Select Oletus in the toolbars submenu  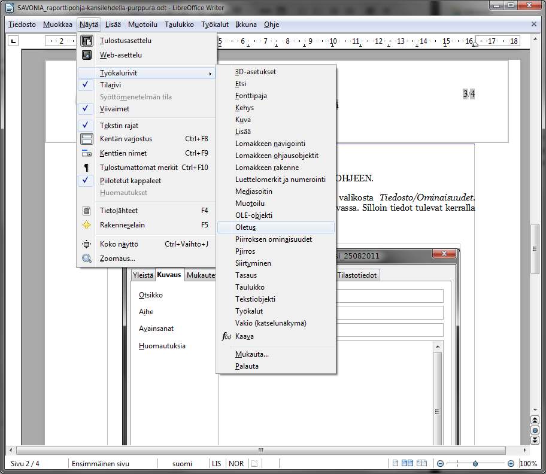point(245,227)
